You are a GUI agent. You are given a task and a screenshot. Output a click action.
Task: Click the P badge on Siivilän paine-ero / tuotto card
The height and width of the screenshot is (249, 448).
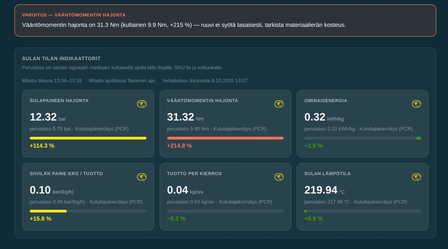(142, 177)
